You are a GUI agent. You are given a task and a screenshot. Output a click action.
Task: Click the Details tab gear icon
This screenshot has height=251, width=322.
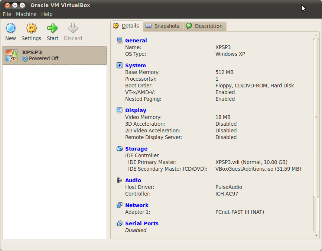click(116, 26)
